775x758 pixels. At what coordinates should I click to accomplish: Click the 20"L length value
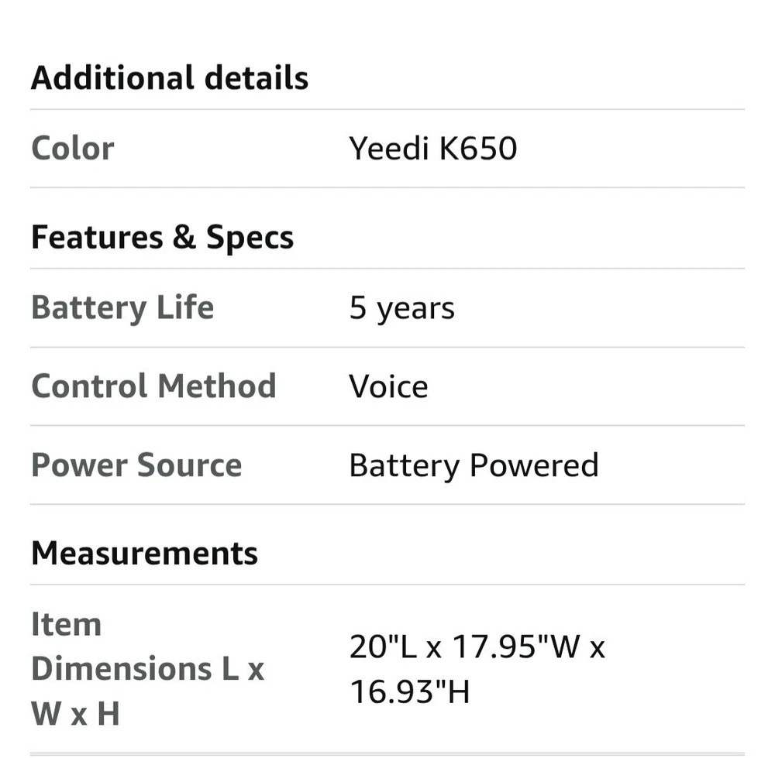coord(380,647)
